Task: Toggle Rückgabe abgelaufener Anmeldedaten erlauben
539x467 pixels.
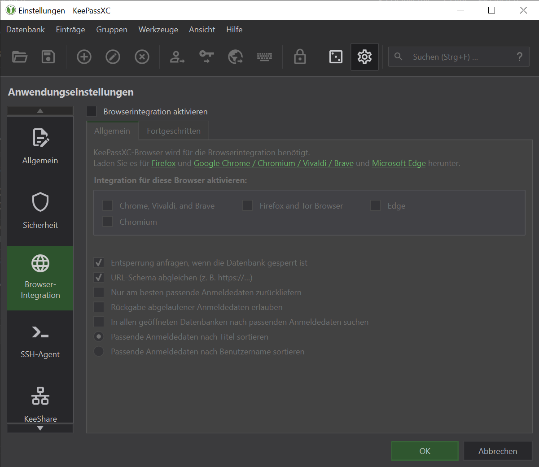Action: click(x=99, y=307)
